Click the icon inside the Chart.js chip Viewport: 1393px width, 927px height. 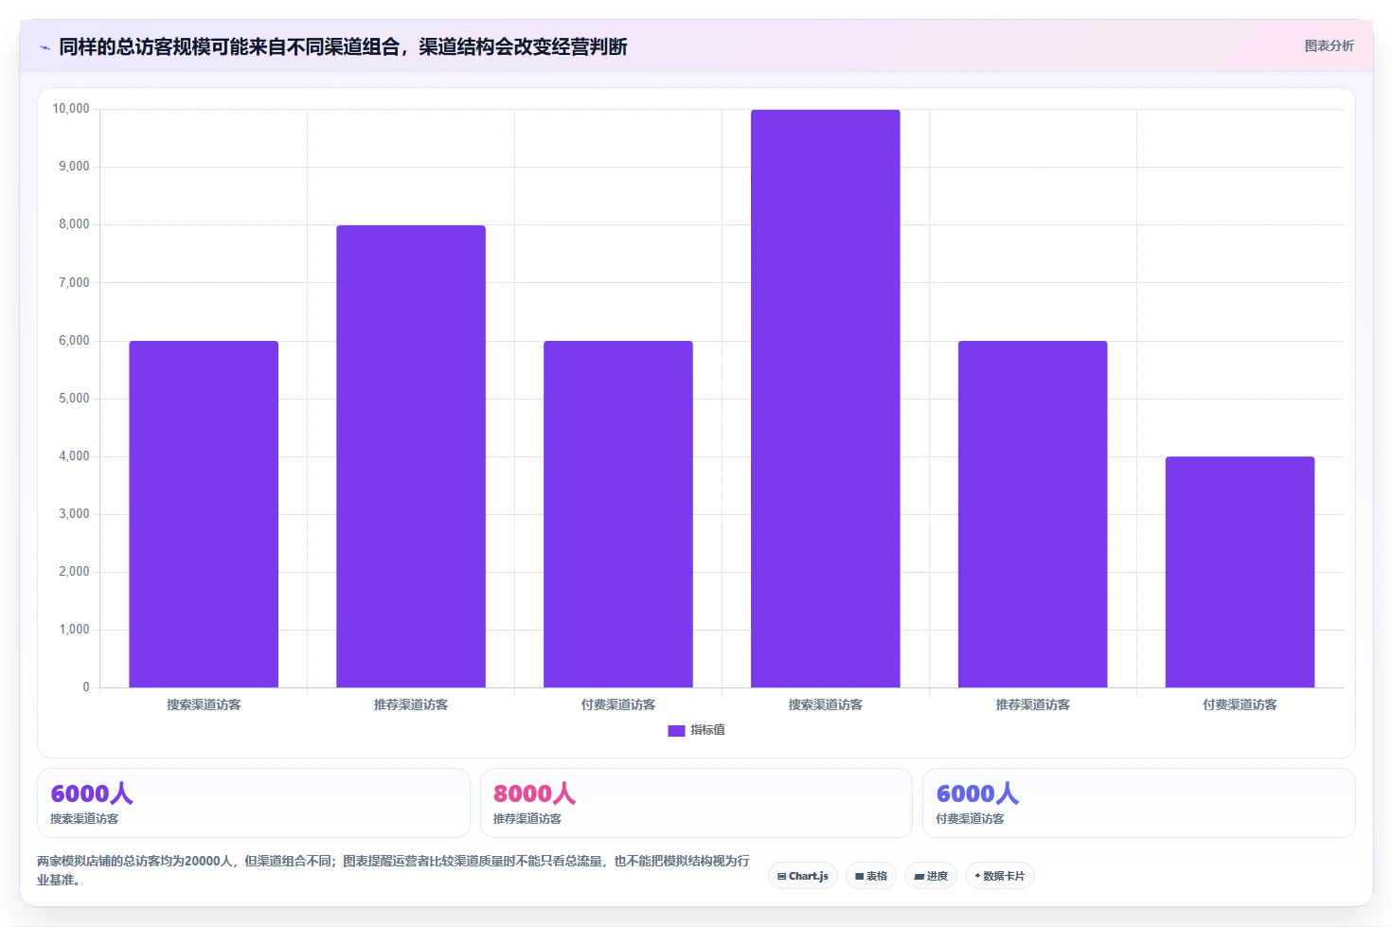click(781, 876)
